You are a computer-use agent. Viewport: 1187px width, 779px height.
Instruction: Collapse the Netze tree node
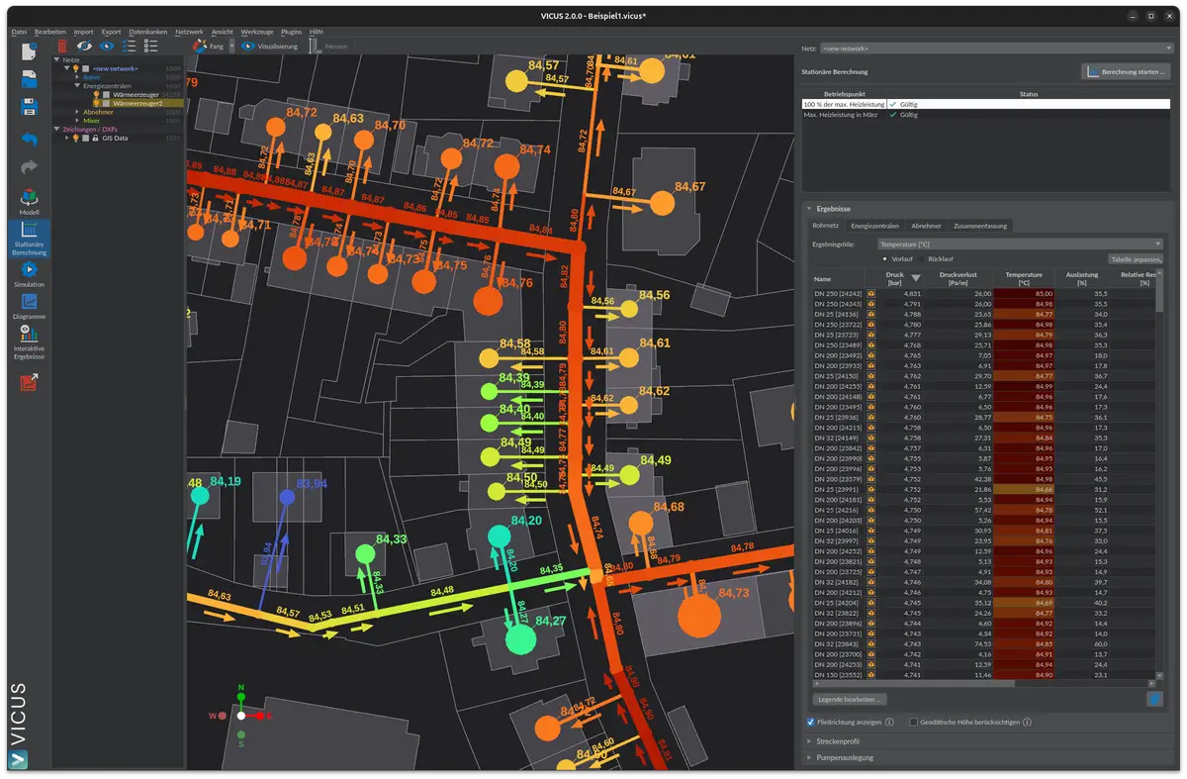56,59
